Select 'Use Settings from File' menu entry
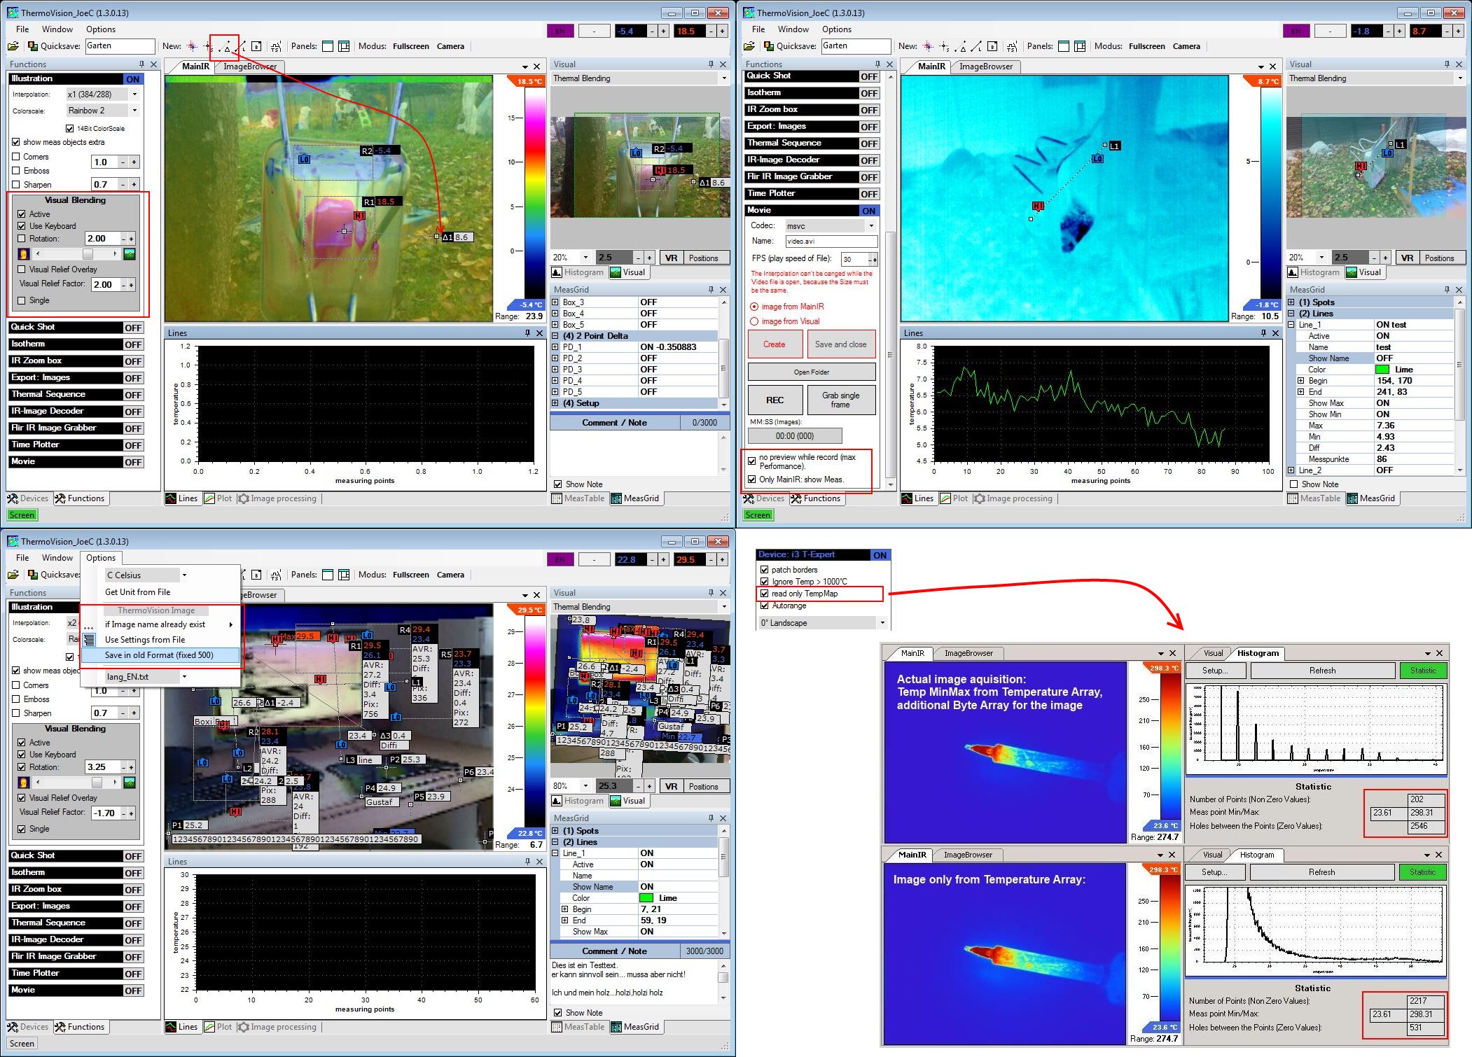This screenshot has width=1472, height=1057. click(145, 640)
